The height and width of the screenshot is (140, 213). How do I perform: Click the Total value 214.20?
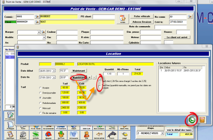coord(137,74)
